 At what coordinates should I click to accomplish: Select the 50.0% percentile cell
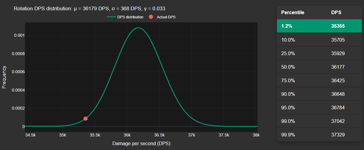pos(288,67)
